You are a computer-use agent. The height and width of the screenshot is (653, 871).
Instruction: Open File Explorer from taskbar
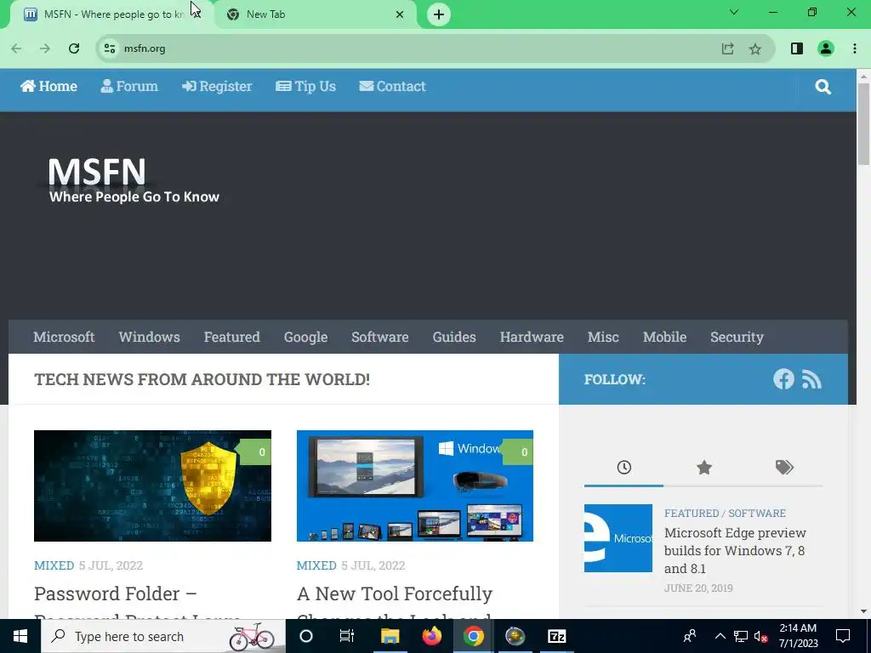pyautogui.click(x=390, y=636)
